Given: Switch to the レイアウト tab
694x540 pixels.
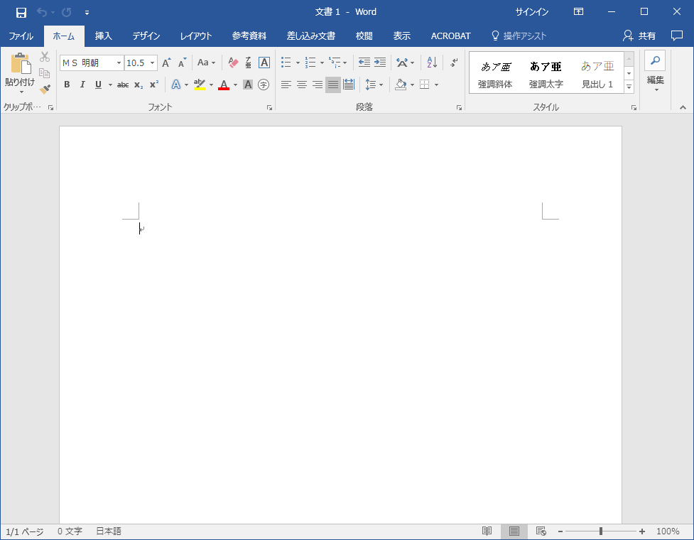Looking at the screenshot, I should 195,36.
